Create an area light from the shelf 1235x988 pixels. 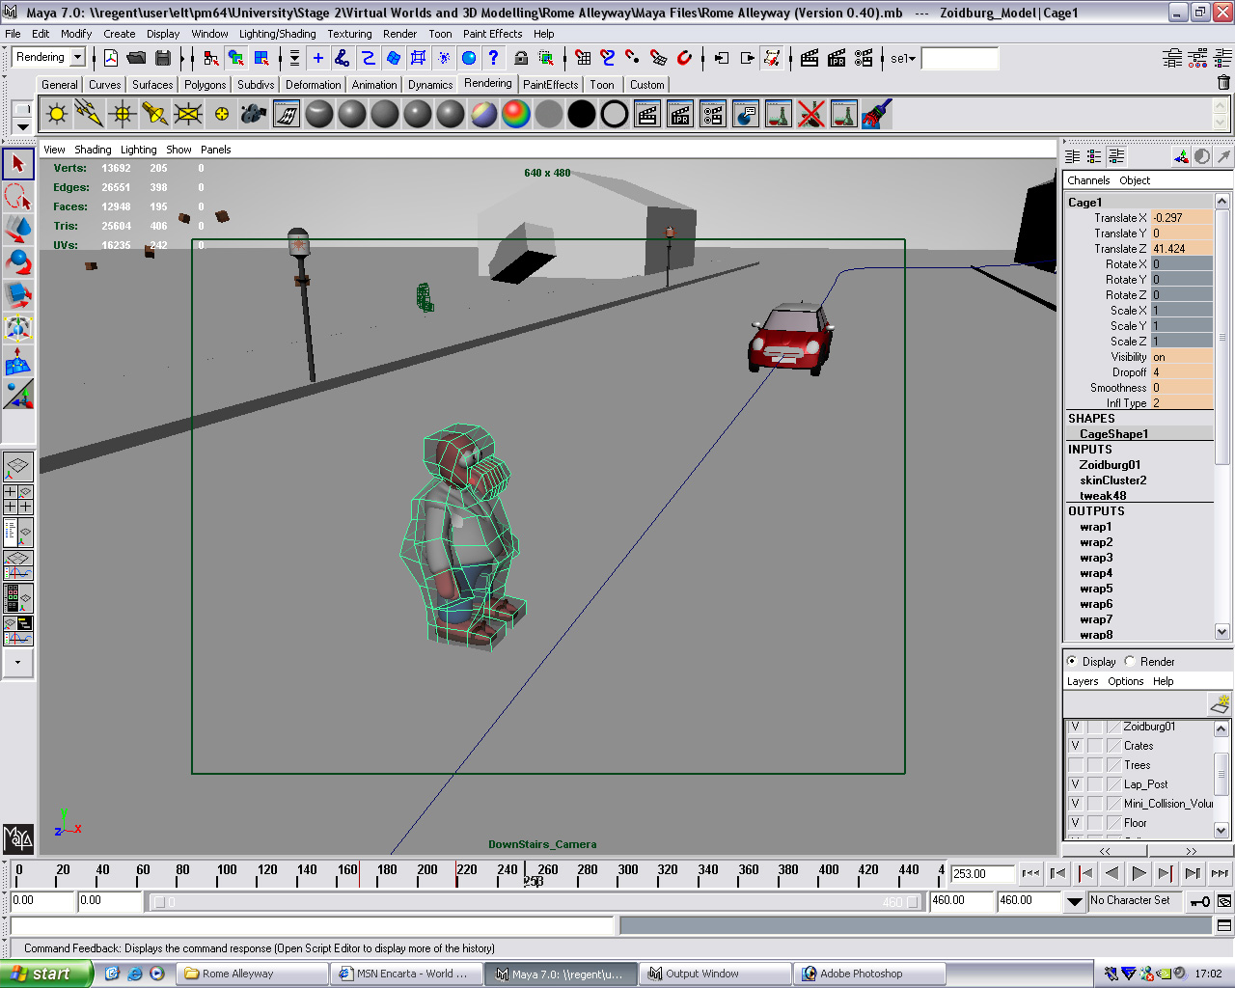188,115
